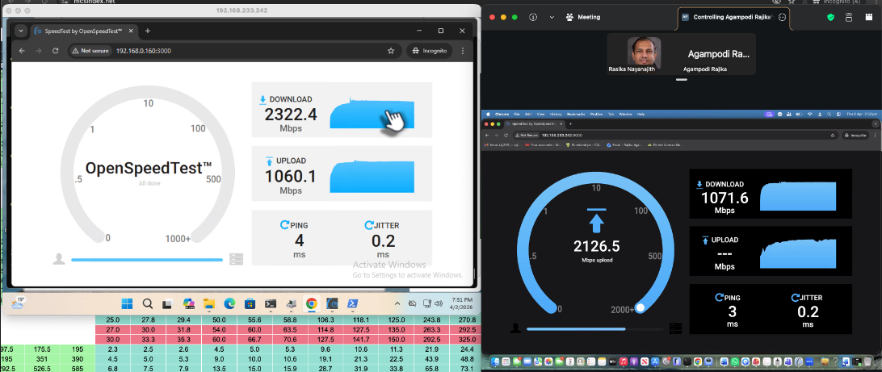The width and height of the screenshot is (882, 372).
Task: Reload the OpenSpeedTest page in left browser
Action: (55, 51)
